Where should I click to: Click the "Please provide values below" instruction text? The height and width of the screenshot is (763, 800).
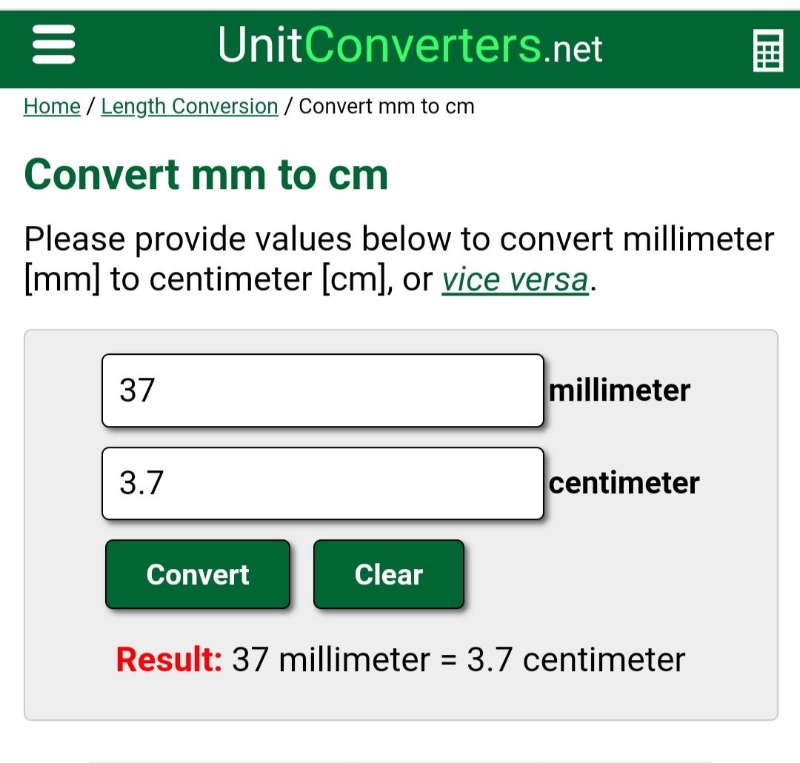pos(399,240)
